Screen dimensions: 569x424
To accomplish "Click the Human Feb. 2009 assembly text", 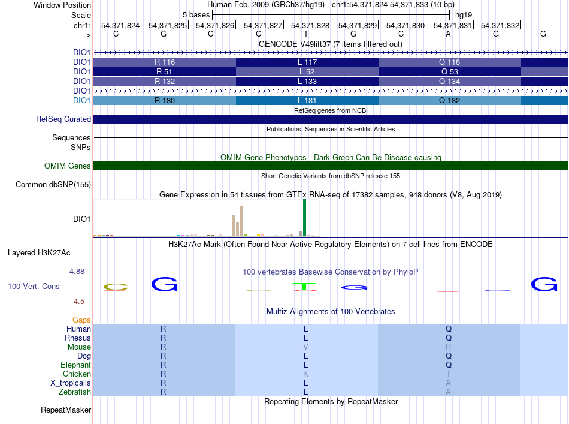I will click(x=265, y=5).
